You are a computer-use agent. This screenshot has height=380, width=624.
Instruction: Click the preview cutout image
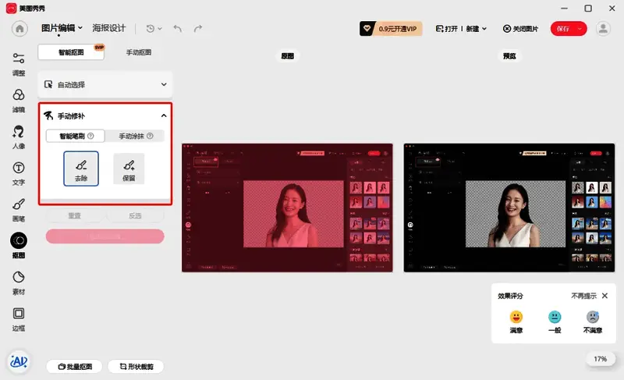[509, 208]
